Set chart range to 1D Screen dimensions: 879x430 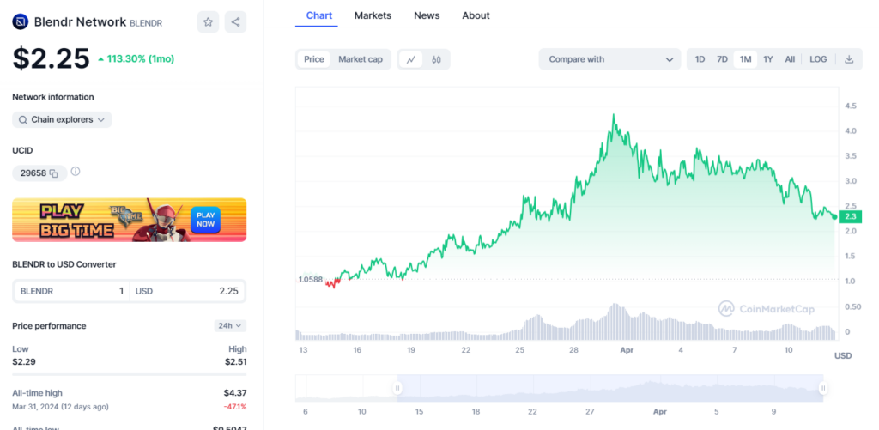[700, 59]
